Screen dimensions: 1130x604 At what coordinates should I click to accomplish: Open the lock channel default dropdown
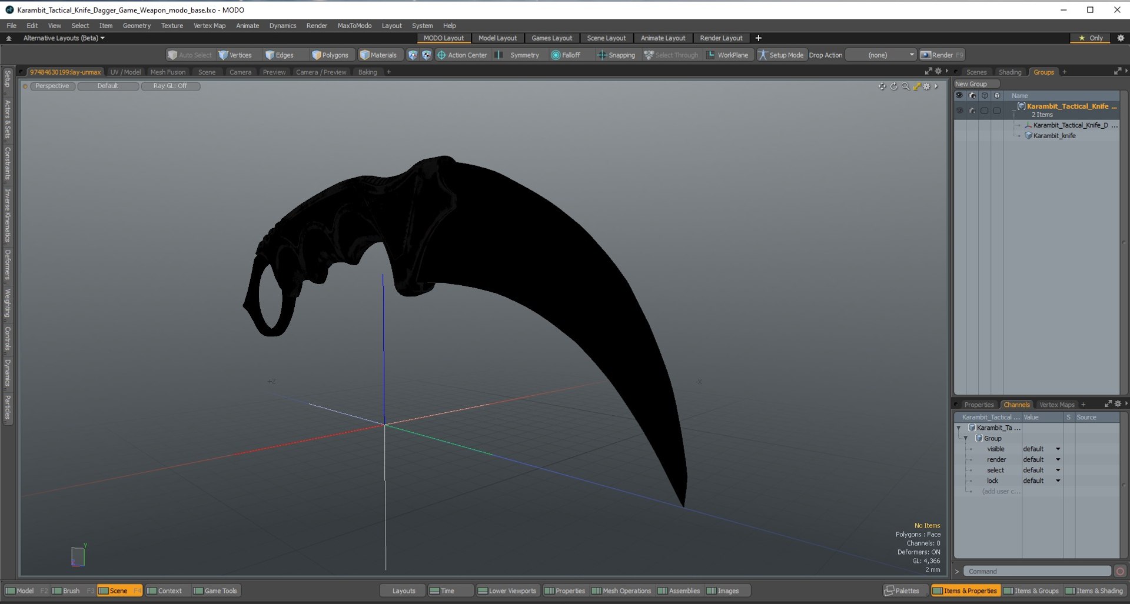(x=1041, y=480)
